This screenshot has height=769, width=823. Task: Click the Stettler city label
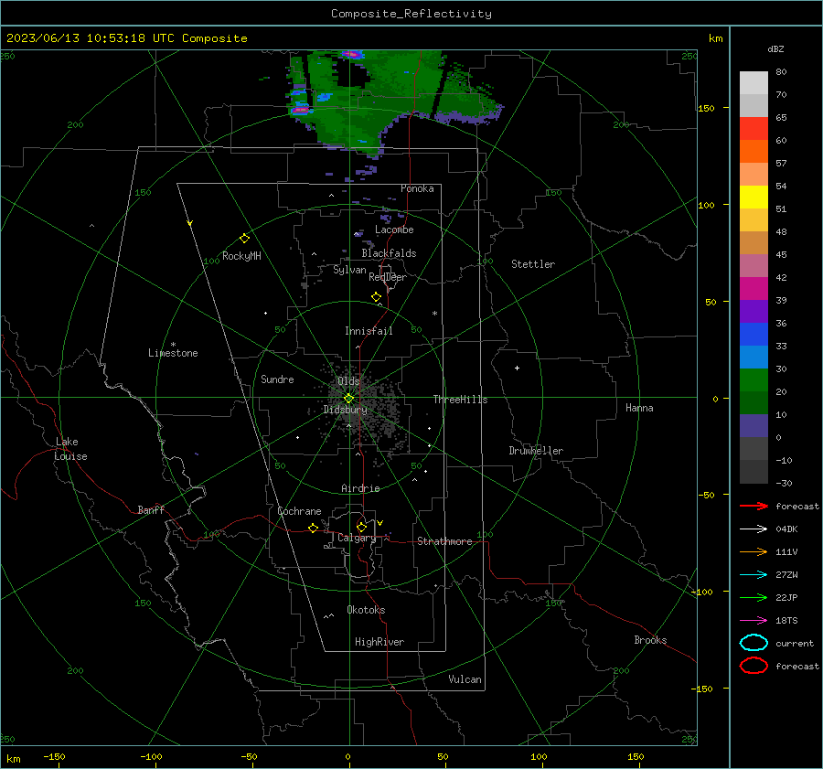533,264
